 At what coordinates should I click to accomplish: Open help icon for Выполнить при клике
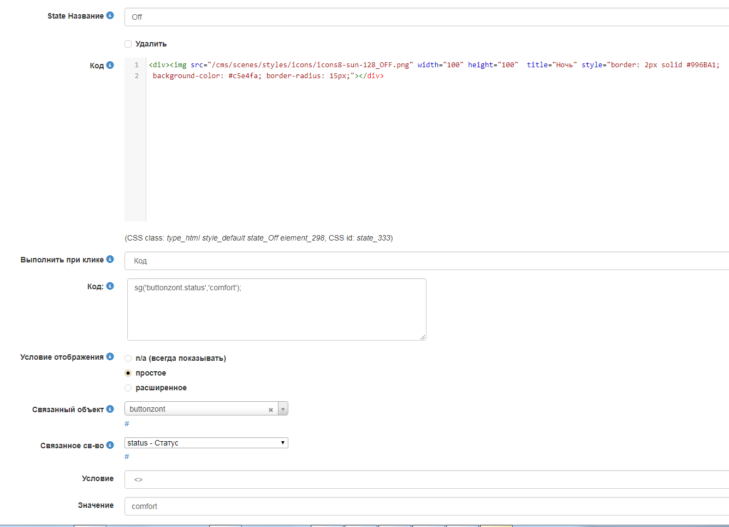coord(110,259)
